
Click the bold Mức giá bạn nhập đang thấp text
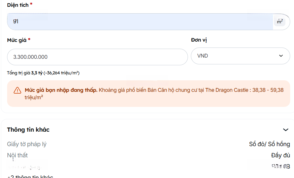(x=61, y=90)
